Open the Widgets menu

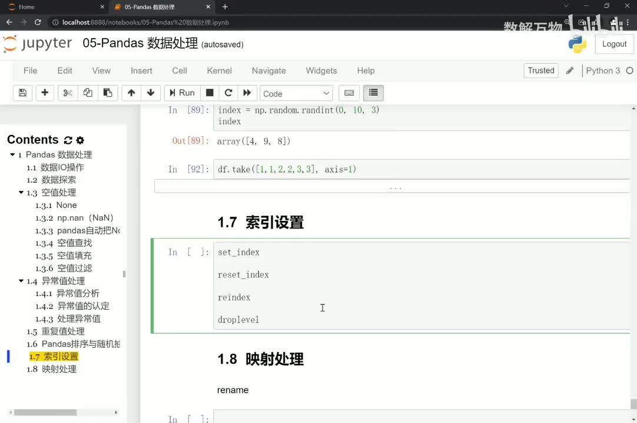coord(321,70)
